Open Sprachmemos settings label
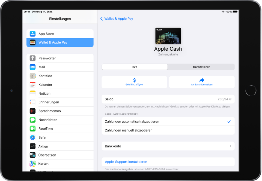This screenshot has height=181, width=262. (50, 111)
